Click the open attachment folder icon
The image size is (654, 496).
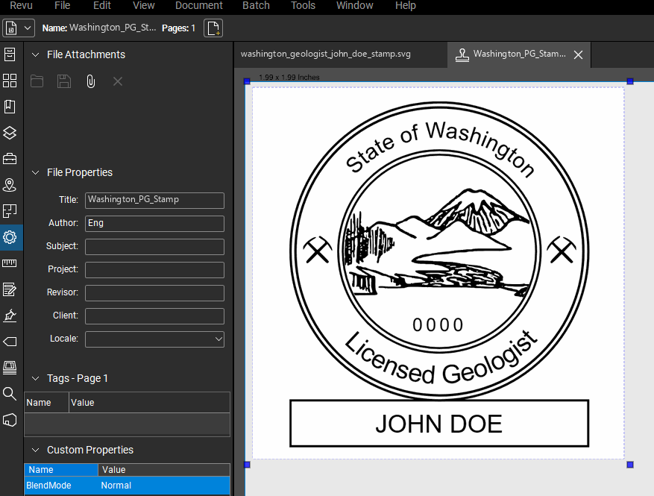pyautogui.click(x=37, y=81)
